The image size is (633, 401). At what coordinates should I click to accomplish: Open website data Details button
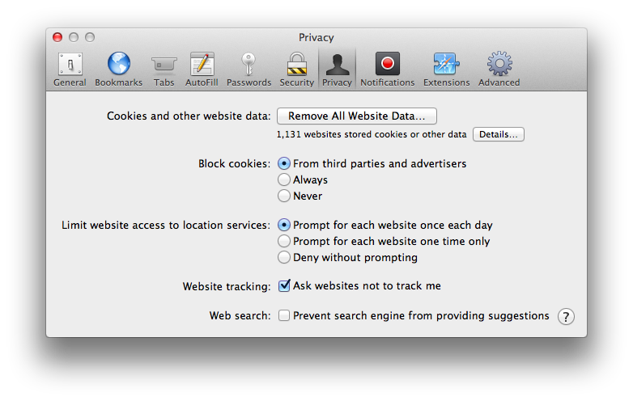coord(499,134)
